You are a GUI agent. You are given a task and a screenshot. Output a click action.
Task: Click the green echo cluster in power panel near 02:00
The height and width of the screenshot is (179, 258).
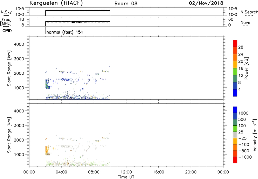(47, 84)
